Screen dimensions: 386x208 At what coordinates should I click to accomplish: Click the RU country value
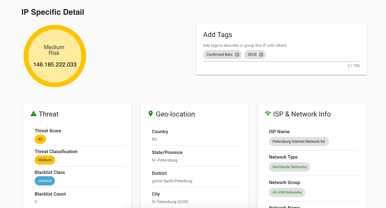[154, 139]
